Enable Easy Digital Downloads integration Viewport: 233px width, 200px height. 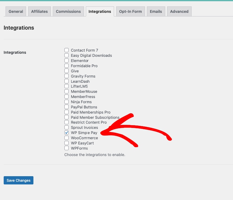coord(67,56)
